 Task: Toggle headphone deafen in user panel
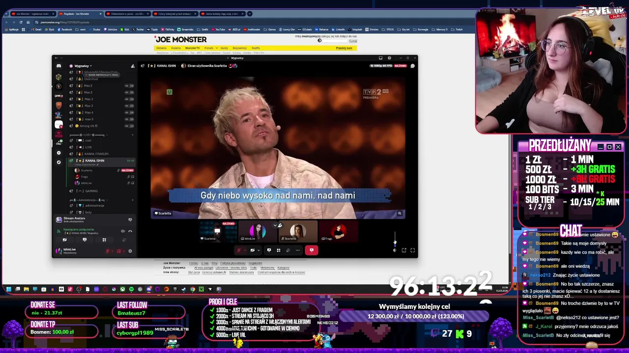pos(119,251)
